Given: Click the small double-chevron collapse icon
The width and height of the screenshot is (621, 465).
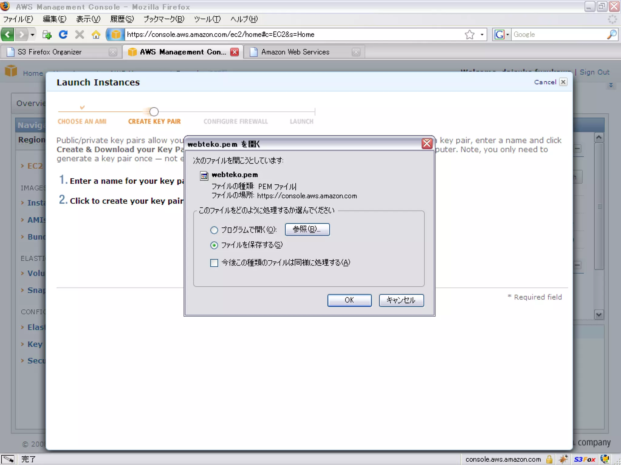Looking at the screenshot, I should coord(611,85).
